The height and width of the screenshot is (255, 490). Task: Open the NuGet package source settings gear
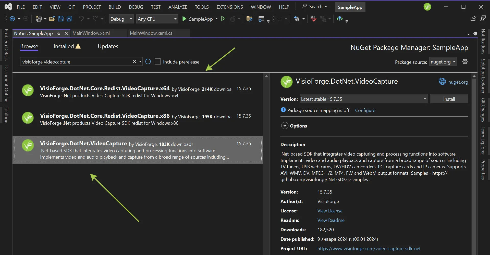pyautogui.click(x=465, y=61)
